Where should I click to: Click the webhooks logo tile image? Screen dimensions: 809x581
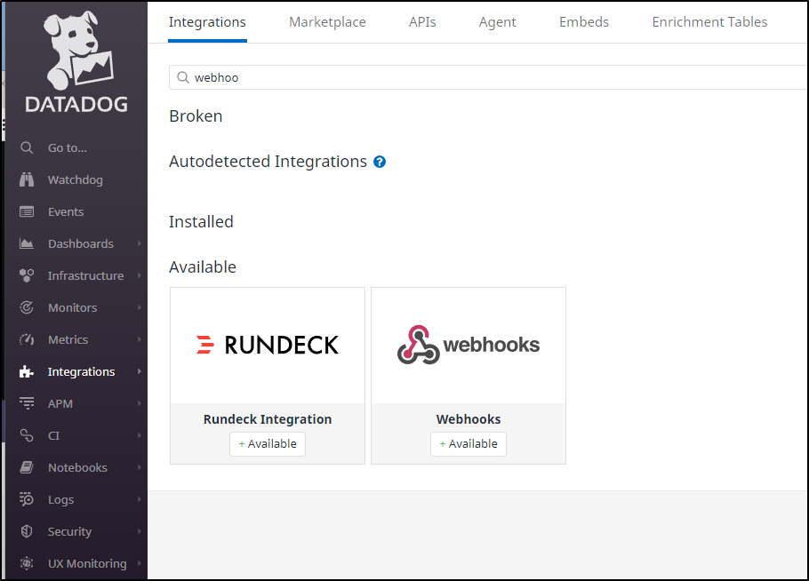pos(468,345)
